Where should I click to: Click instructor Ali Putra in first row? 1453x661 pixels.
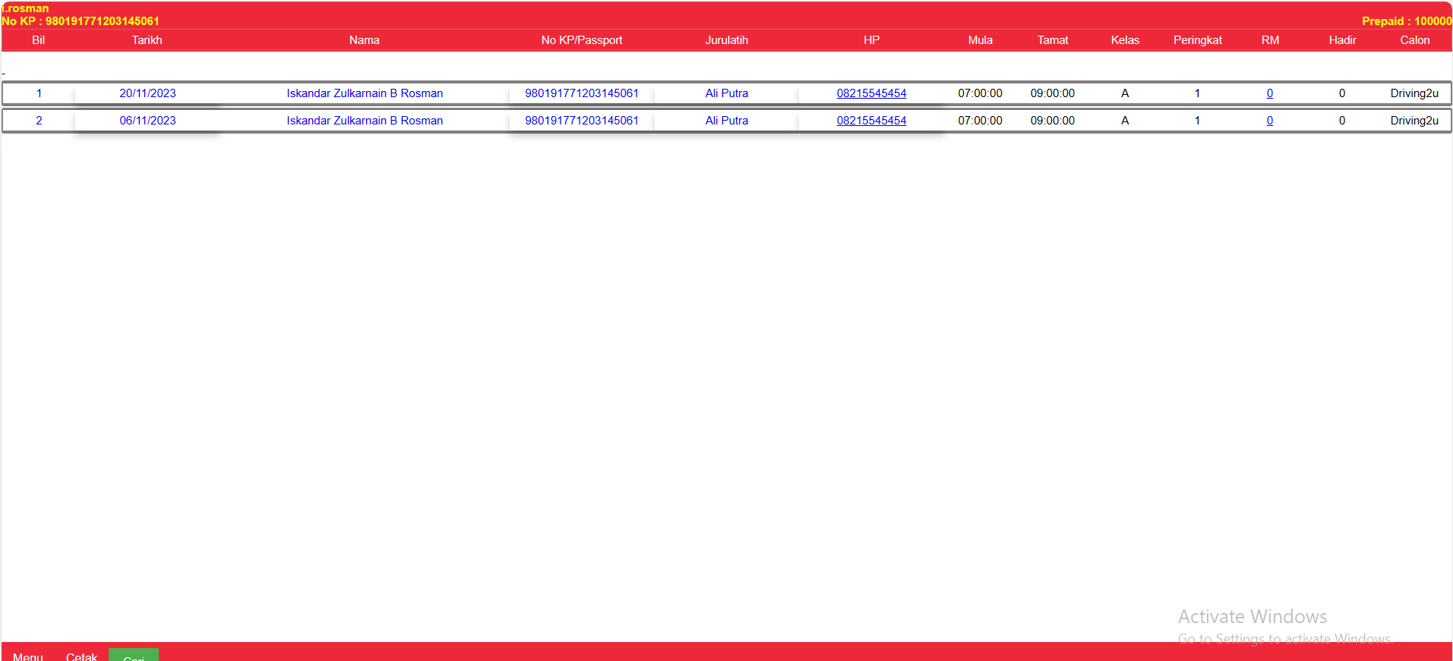726,93
